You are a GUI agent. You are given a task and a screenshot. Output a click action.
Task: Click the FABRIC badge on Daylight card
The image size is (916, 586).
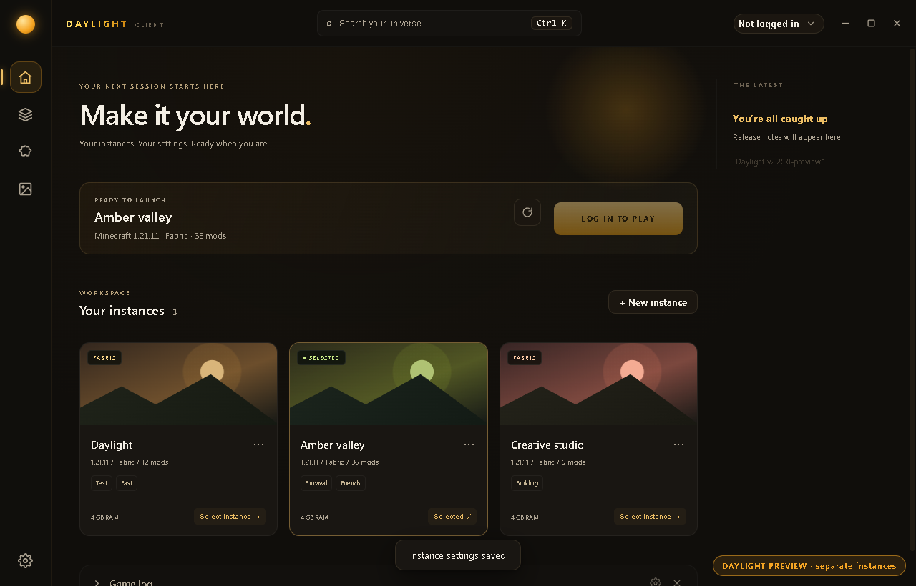point(104,357)
